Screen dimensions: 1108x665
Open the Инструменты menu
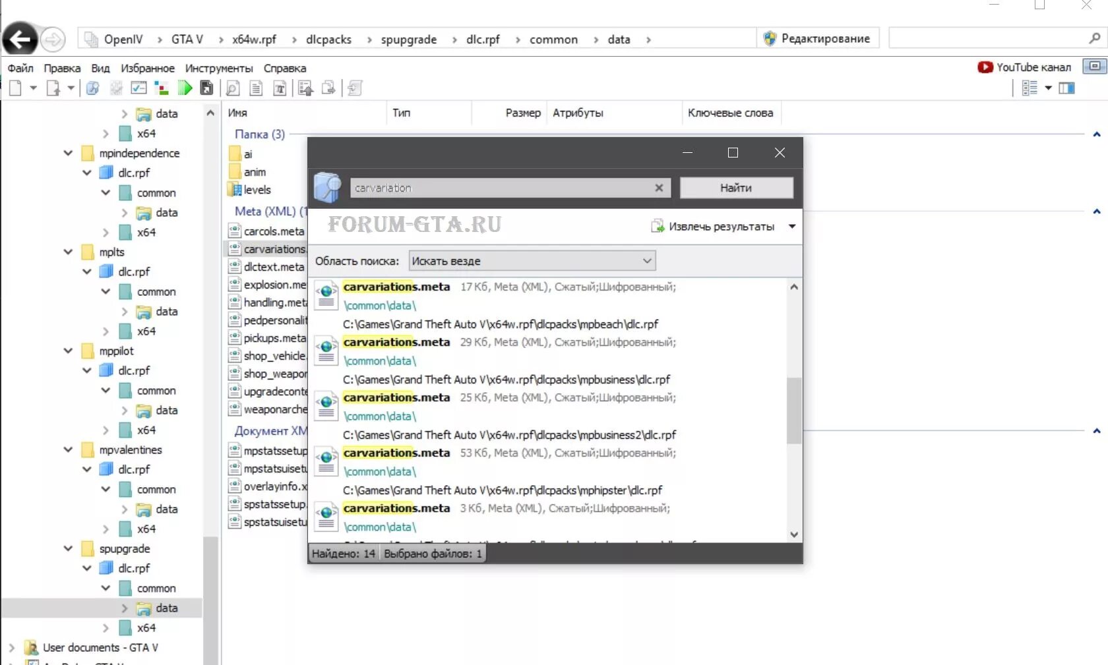click(x=219, y=68)
